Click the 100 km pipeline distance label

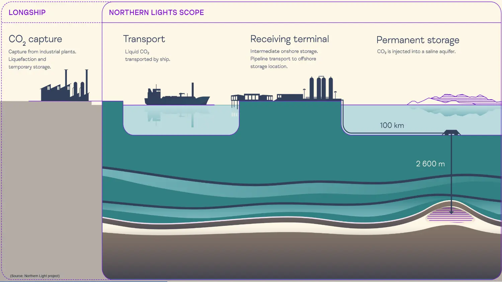click(x=392, y=125)
